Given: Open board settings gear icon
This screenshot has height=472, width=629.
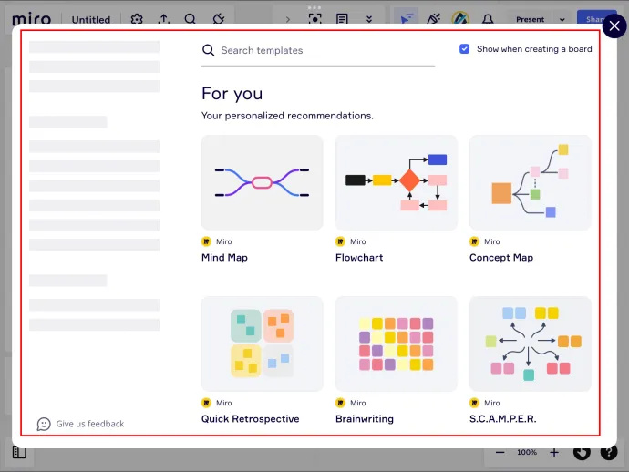Looking at the screenshot, I should pos(137,19).
